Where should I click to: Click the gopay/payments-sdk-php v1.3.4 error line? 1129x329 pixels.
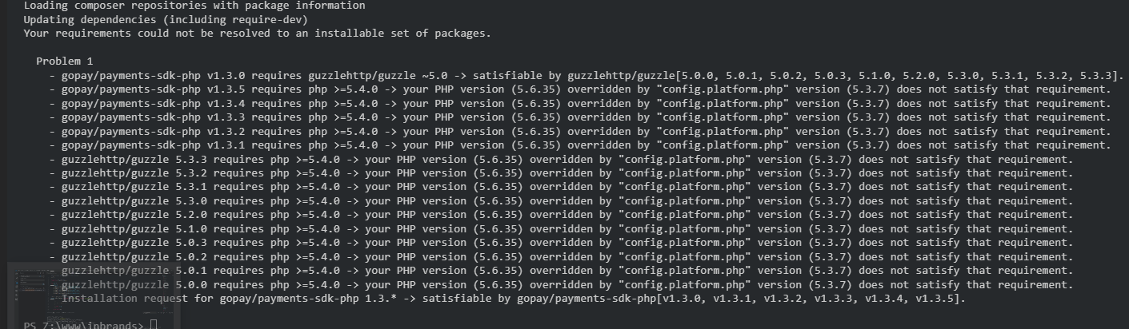[x=580, y=103]
